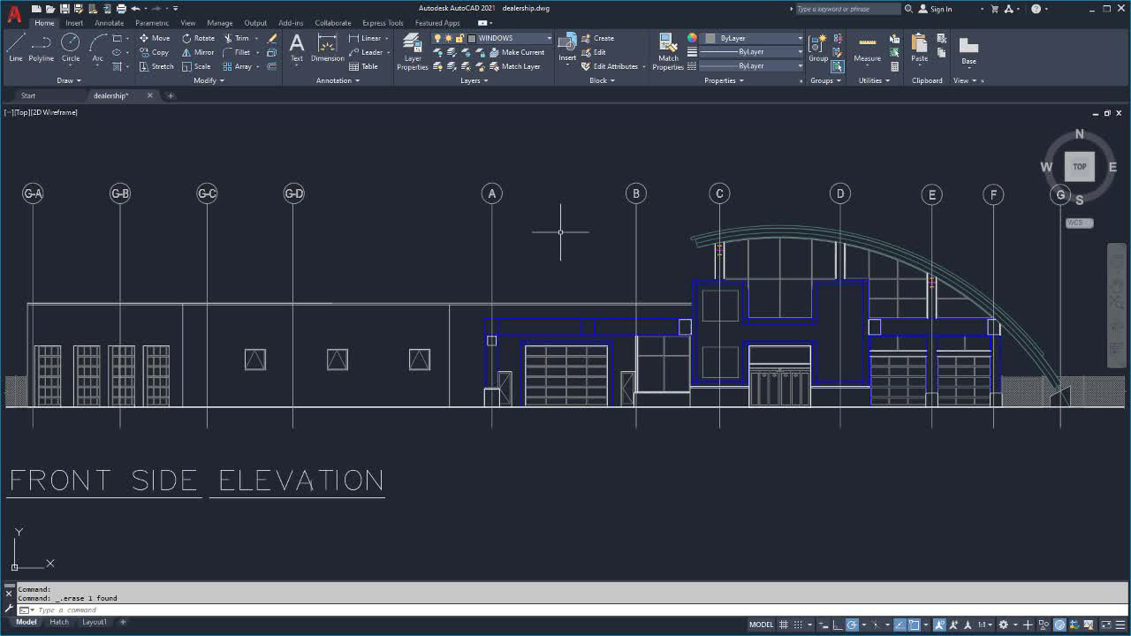The image size is (1131, 636).
Task: Open the Layout1 tab
Action: tap(94, 622)
